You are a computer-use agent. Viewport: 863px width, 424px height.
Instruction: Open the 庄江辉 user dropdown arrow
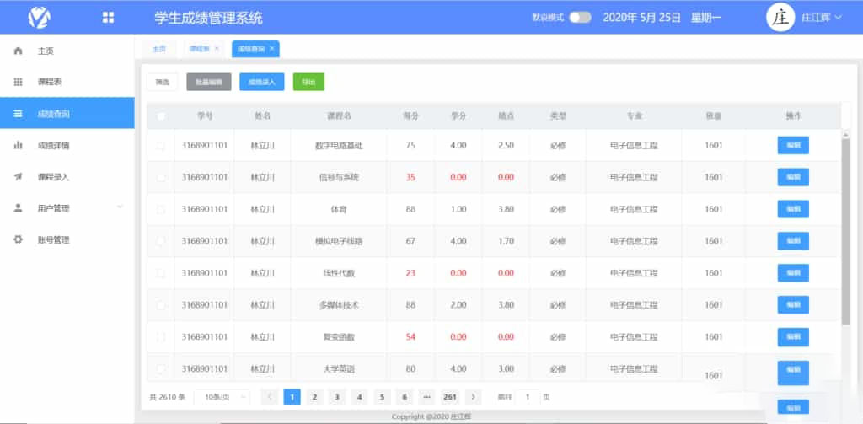tap(839, 18)
